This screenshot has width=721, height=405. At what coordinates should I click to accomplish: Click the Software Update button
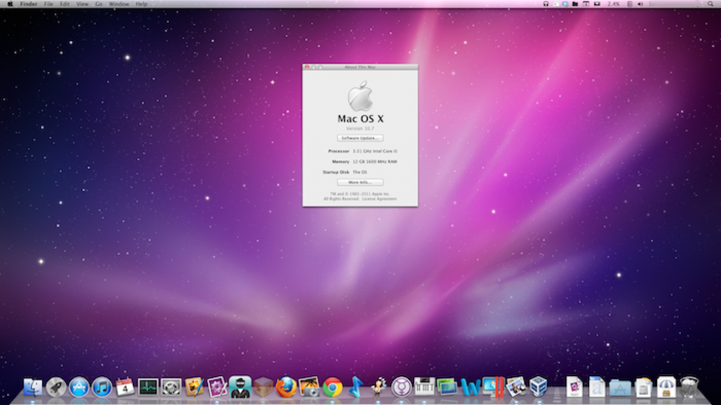pyautogui.click(x=360, y=138)
